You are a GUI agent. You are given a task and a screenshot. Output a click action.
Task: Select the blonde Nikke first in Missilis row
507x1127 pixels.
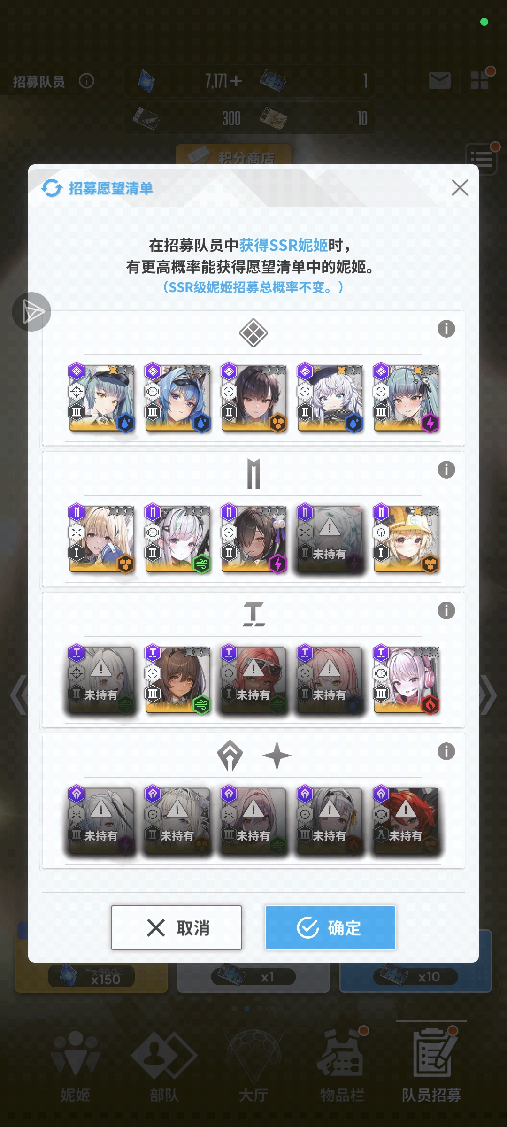[101, 540]
